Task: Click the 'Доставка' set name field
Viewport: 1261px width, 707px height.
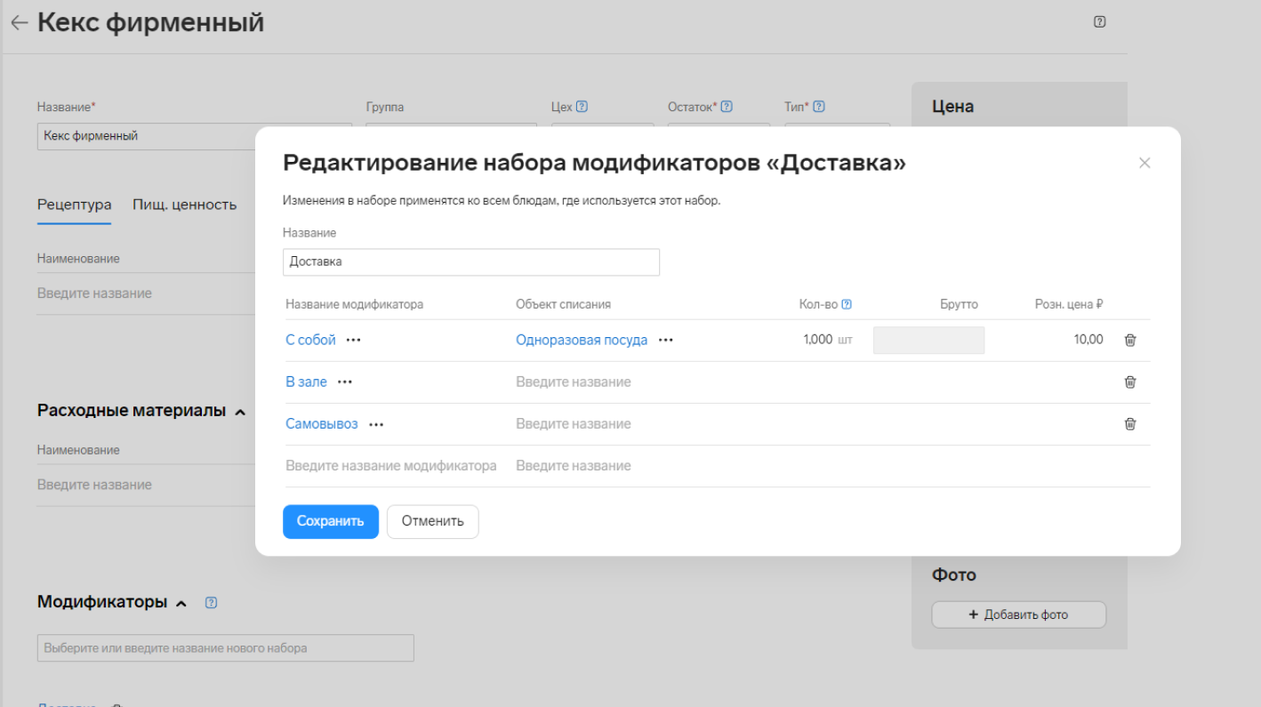Action: click(x=471, y=262)
